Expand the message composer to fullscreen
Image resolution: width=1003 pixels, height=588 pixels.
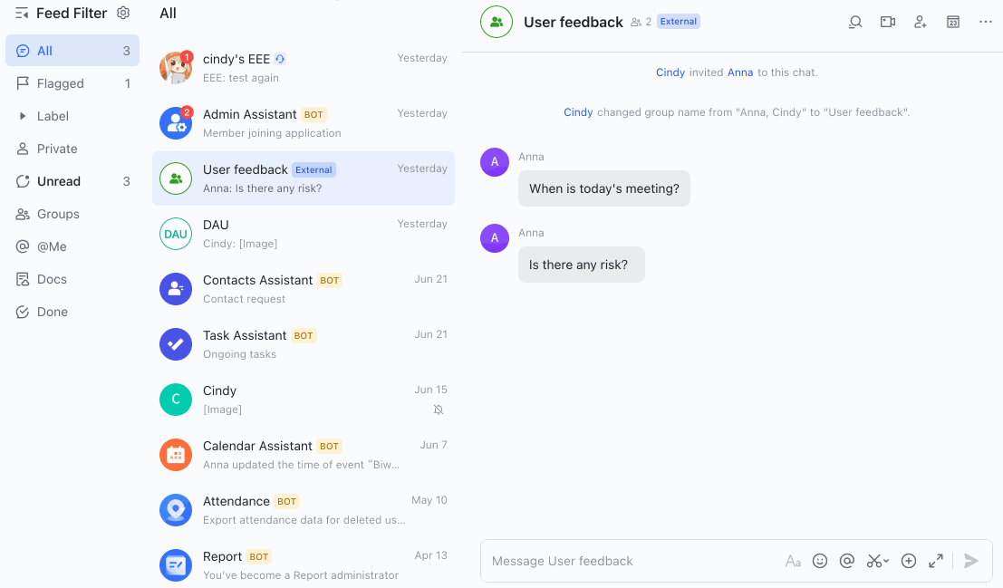936,561
